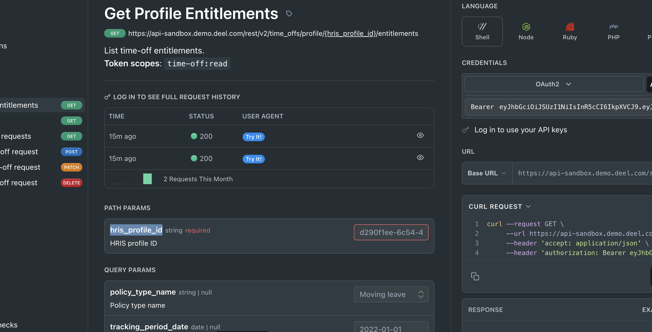Click the Bearer token input field
652x332 pixels.
point(558,107)
